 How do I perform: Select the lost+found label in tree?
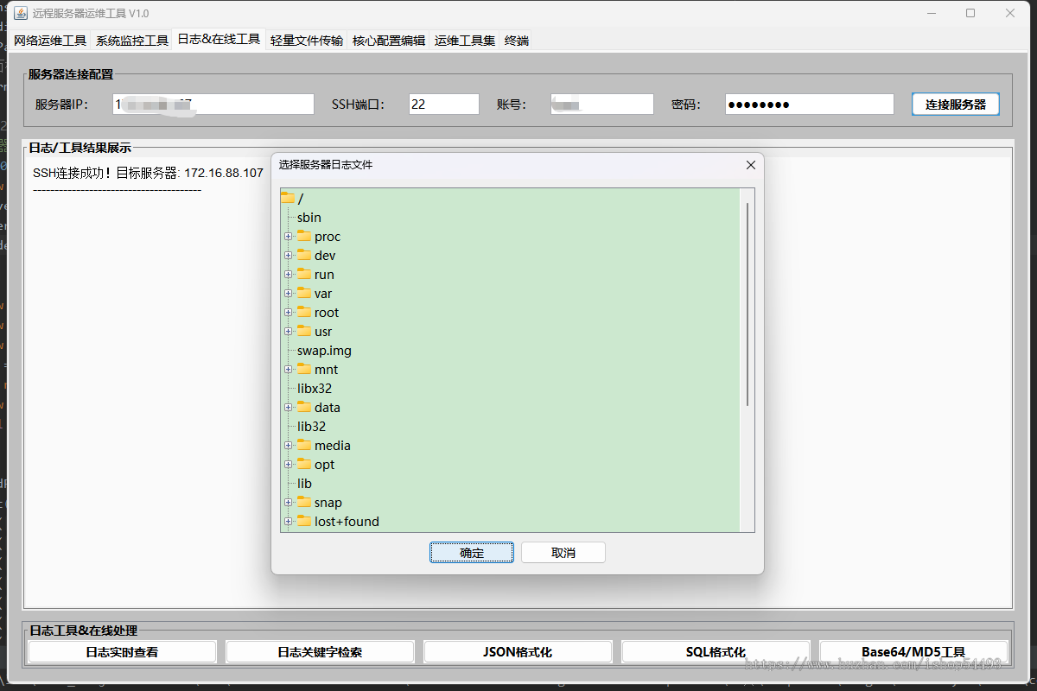[x=347, y=522]
